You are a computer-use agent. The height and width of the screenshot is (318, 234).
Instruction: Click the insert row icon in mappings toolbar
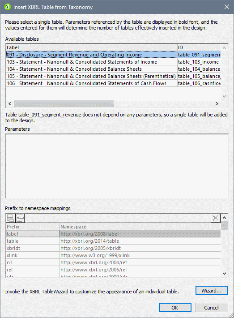pos(20,218)
